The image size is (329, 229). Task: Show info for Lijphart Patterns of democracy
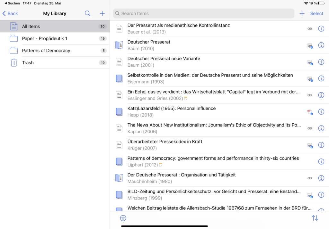tap(321, 161)
